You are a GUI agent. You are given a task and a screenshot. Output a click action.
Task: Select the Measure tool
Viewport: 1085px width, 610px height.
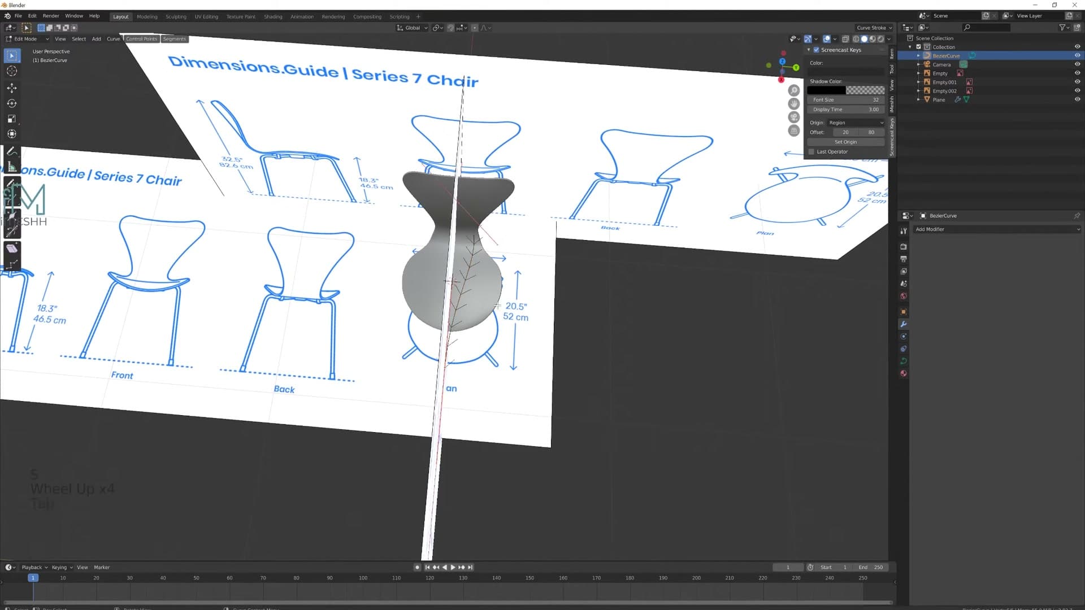tap(12, 167)
